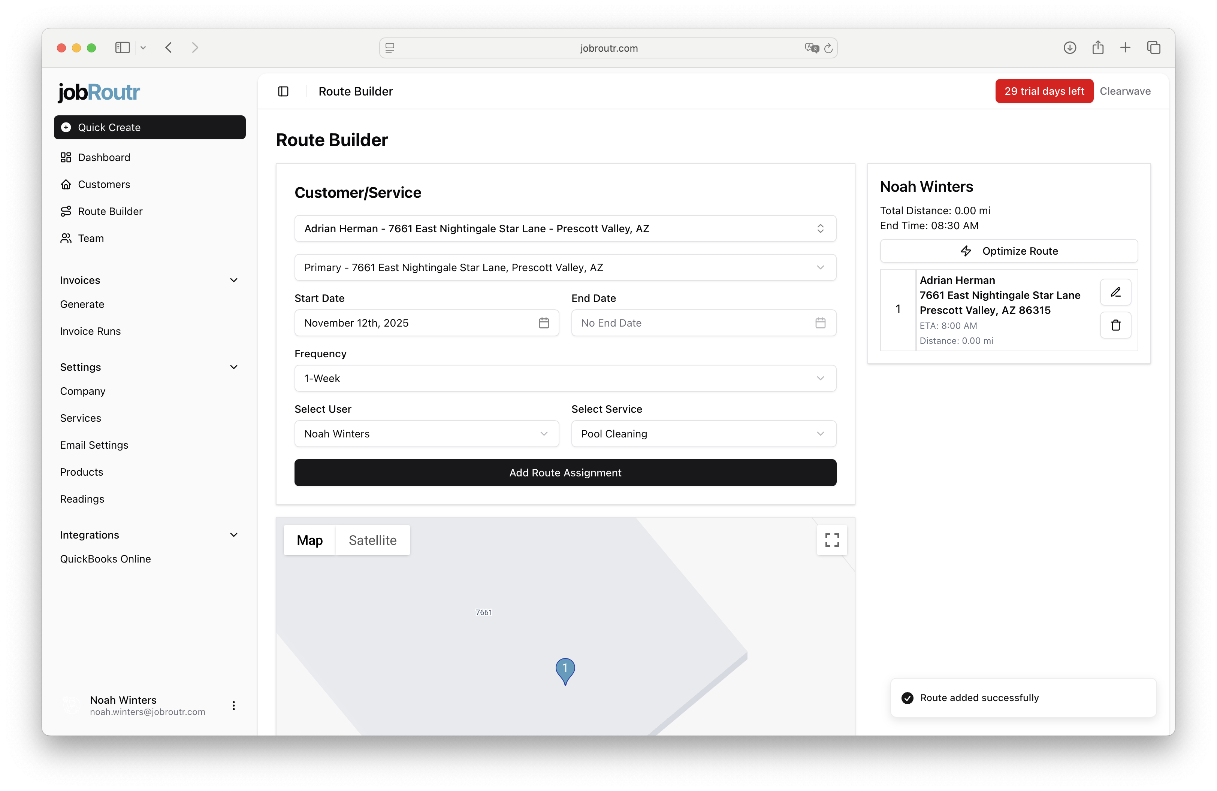This screenshot has height=791, width=1217.
Task: Open the Start Date calendar icon
Action: pyautogui.click(x=544, y=323)
